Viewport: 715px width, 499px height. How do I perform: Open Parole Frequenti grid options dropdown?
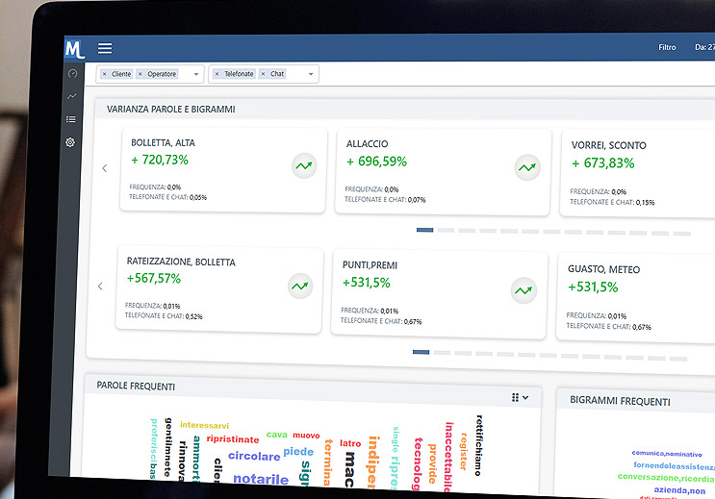point(520,397)
